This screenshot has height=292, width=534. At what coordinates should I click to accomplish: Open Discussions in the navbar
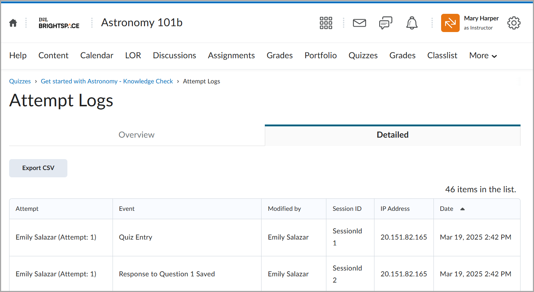click(x=174, y=56)
